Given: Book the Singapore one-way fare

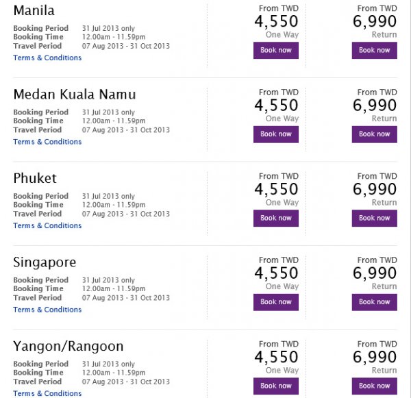Looking at the screenshot, I should pyautogui.click(x=276, y=302).
